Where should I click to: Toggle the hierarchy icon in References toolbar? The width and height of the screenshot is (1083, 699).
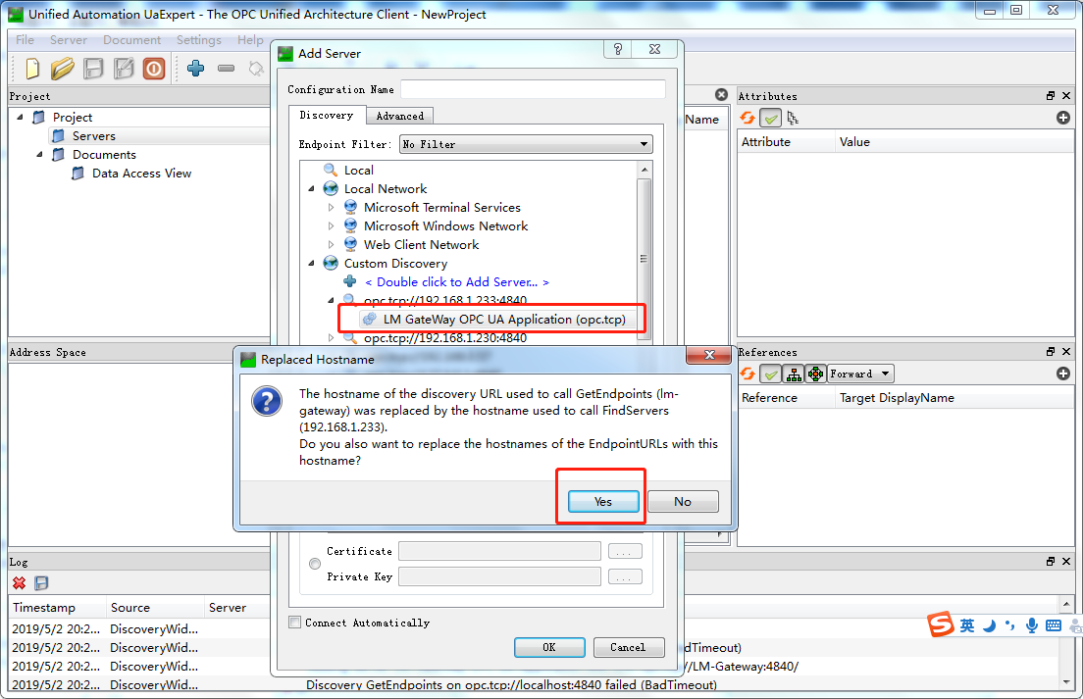(794, 374)
